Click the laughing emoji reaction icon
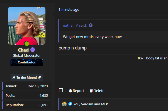168x111 pixels. click(x=64, y=104)
